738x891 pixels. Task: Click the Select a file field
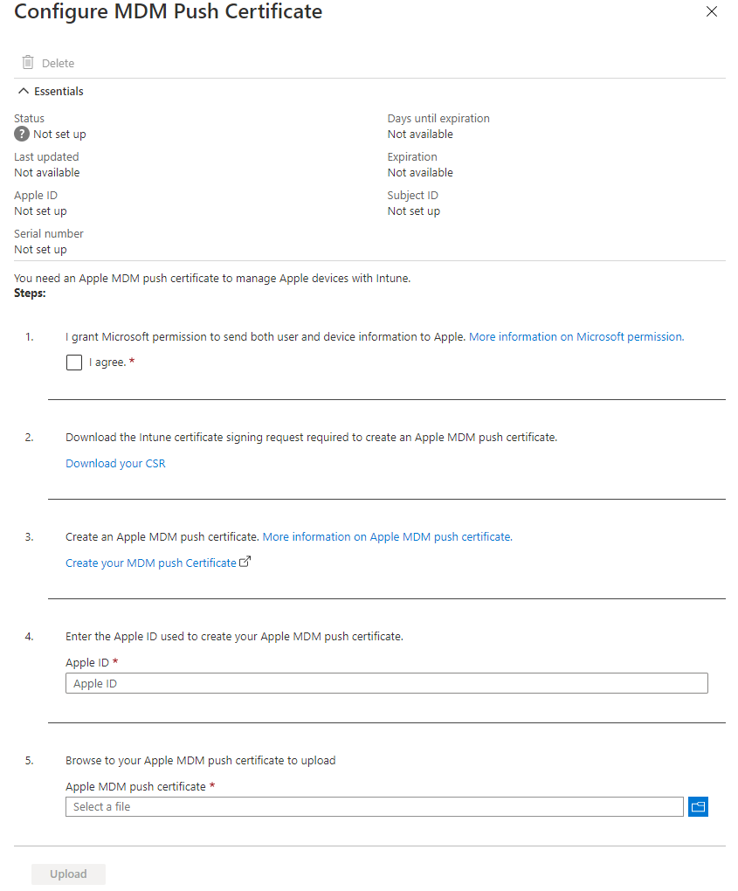pos(375,807)
